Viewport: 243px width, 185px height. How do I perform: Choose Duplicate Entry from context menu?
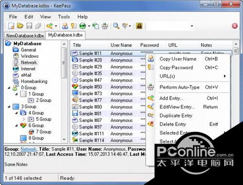188,116
